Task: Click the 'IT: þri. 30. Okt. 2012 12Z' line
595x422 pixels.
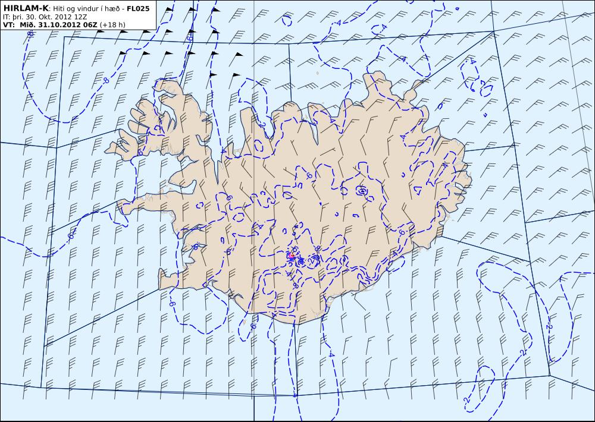Action: click(x=45, y=17)
